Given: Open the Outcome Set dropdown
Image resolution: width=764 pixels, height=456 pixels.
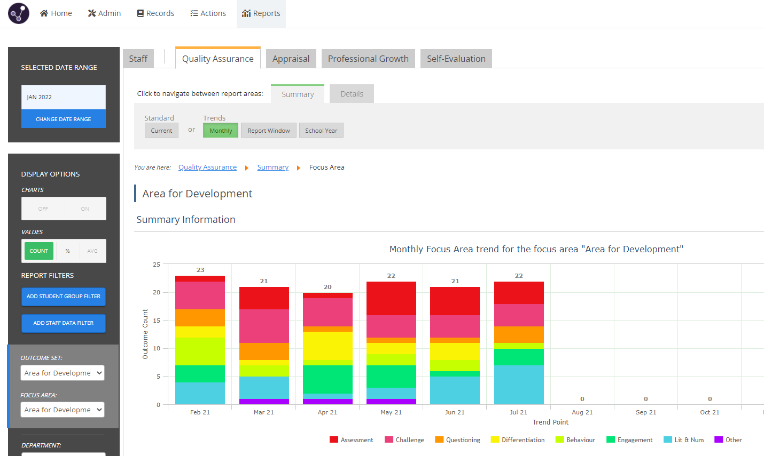Looking at the screenshot, I should 63,373.
